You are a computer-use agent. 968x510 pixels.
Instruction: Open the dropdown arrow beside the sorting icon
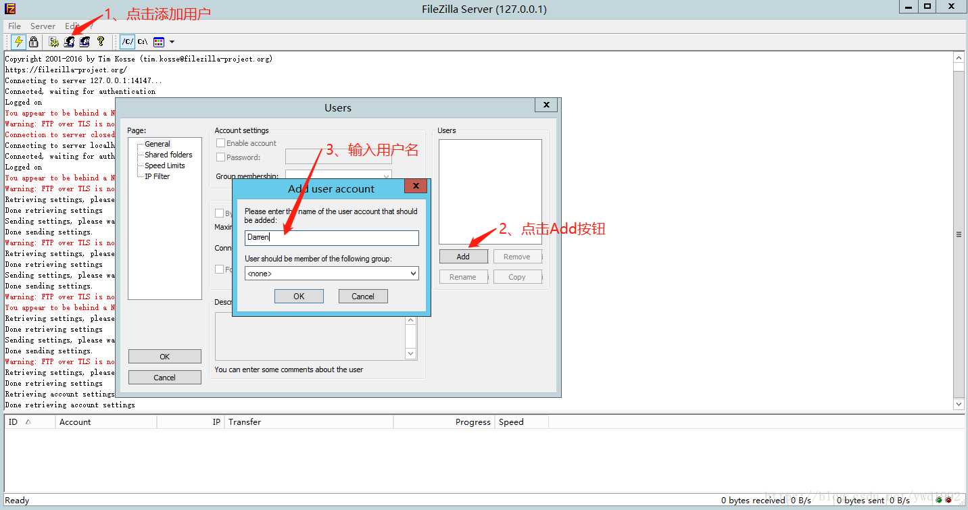tap(172, 42)
